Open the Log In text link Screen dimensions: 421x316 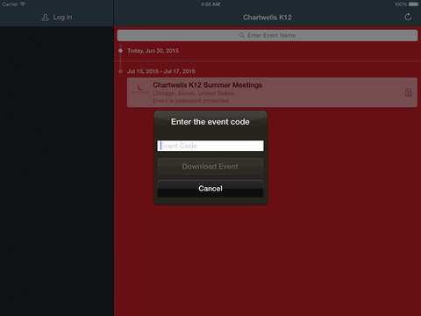(62, 18)
